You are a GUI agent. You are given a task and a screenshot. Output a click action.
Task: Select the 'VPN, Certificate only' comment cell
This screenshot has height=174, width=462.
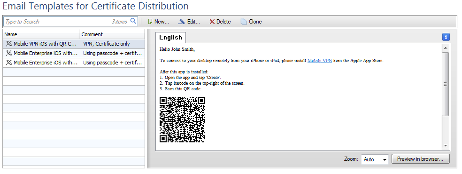107,44
